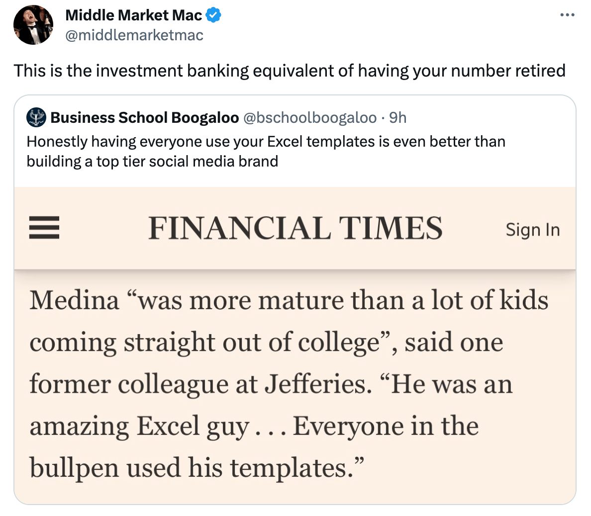
Task: Open the Business School Boogaloo display name
Action: tap(145, 117)
